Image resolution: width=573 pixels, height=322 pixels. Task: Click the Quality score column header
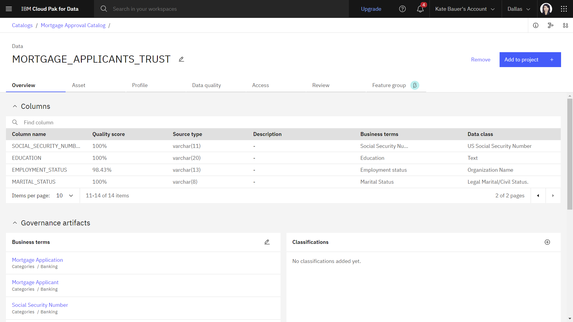pyautogui.click(x=109, y=134)
